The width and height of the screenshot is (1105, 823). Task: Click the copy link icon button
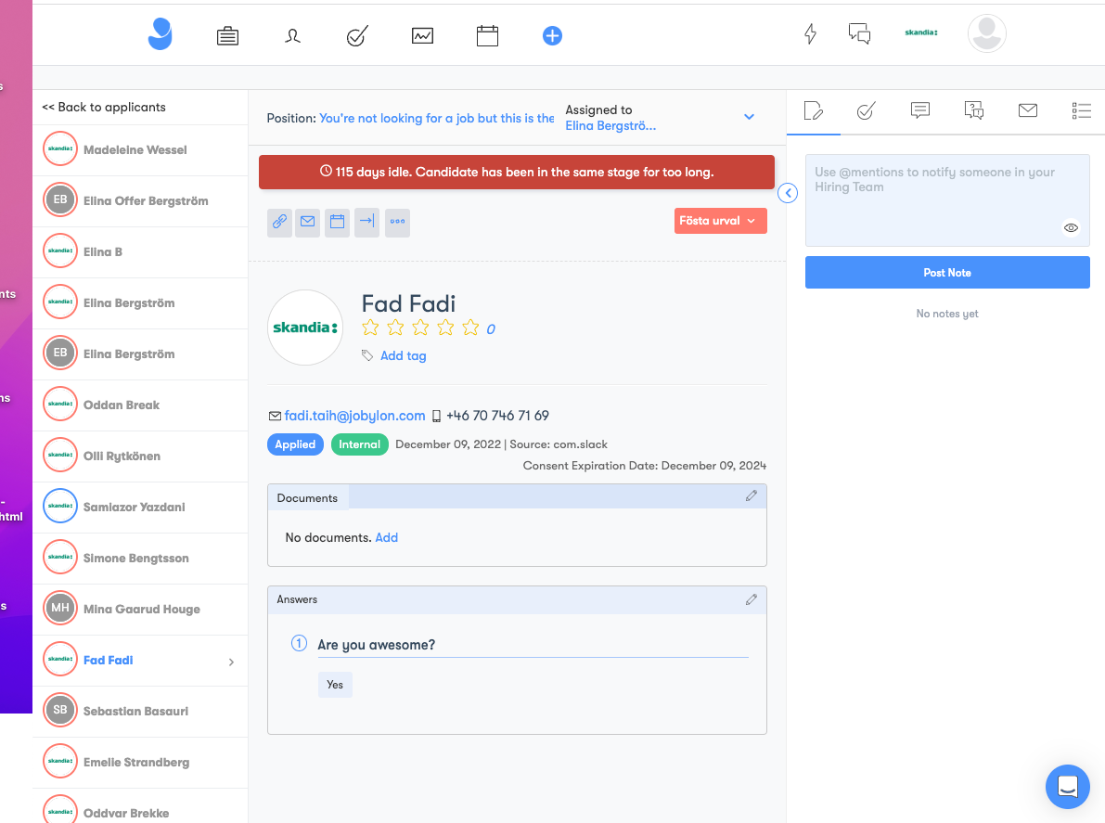(x=280, y=222)
